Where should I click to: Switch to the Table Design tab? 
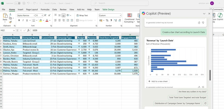(x=108, y=10)
